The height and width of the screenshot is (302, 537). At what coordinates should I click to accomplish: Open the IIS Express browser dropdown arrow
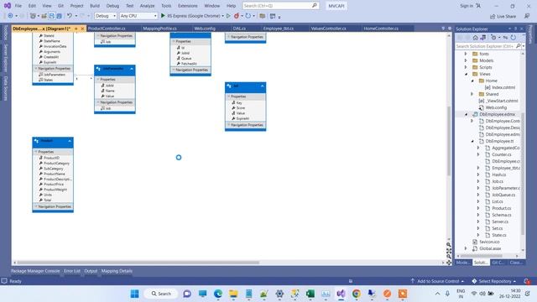pyautogui.click(x=222, y=16)
